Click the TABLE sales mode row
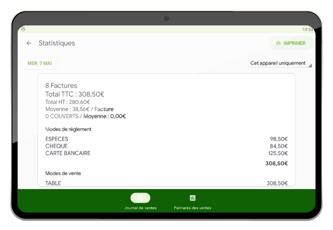Viewport: 333px width, 230px height. coord(167,183)
